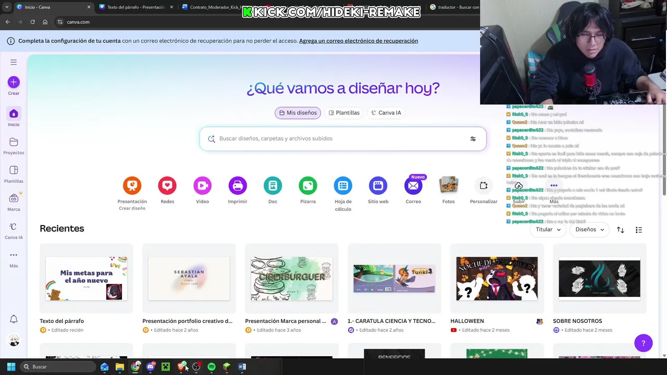The height and width of the screenshot is (375, 667).
Task: Open the Windows Start menu
Action: coord(11,367)
